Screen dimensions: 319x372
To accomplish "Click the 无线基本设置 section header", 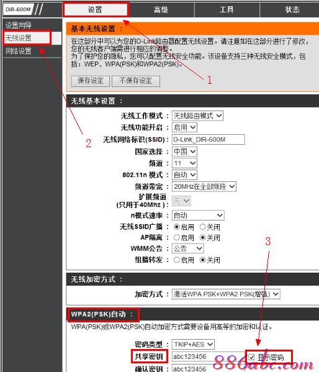I will (192, 101).
